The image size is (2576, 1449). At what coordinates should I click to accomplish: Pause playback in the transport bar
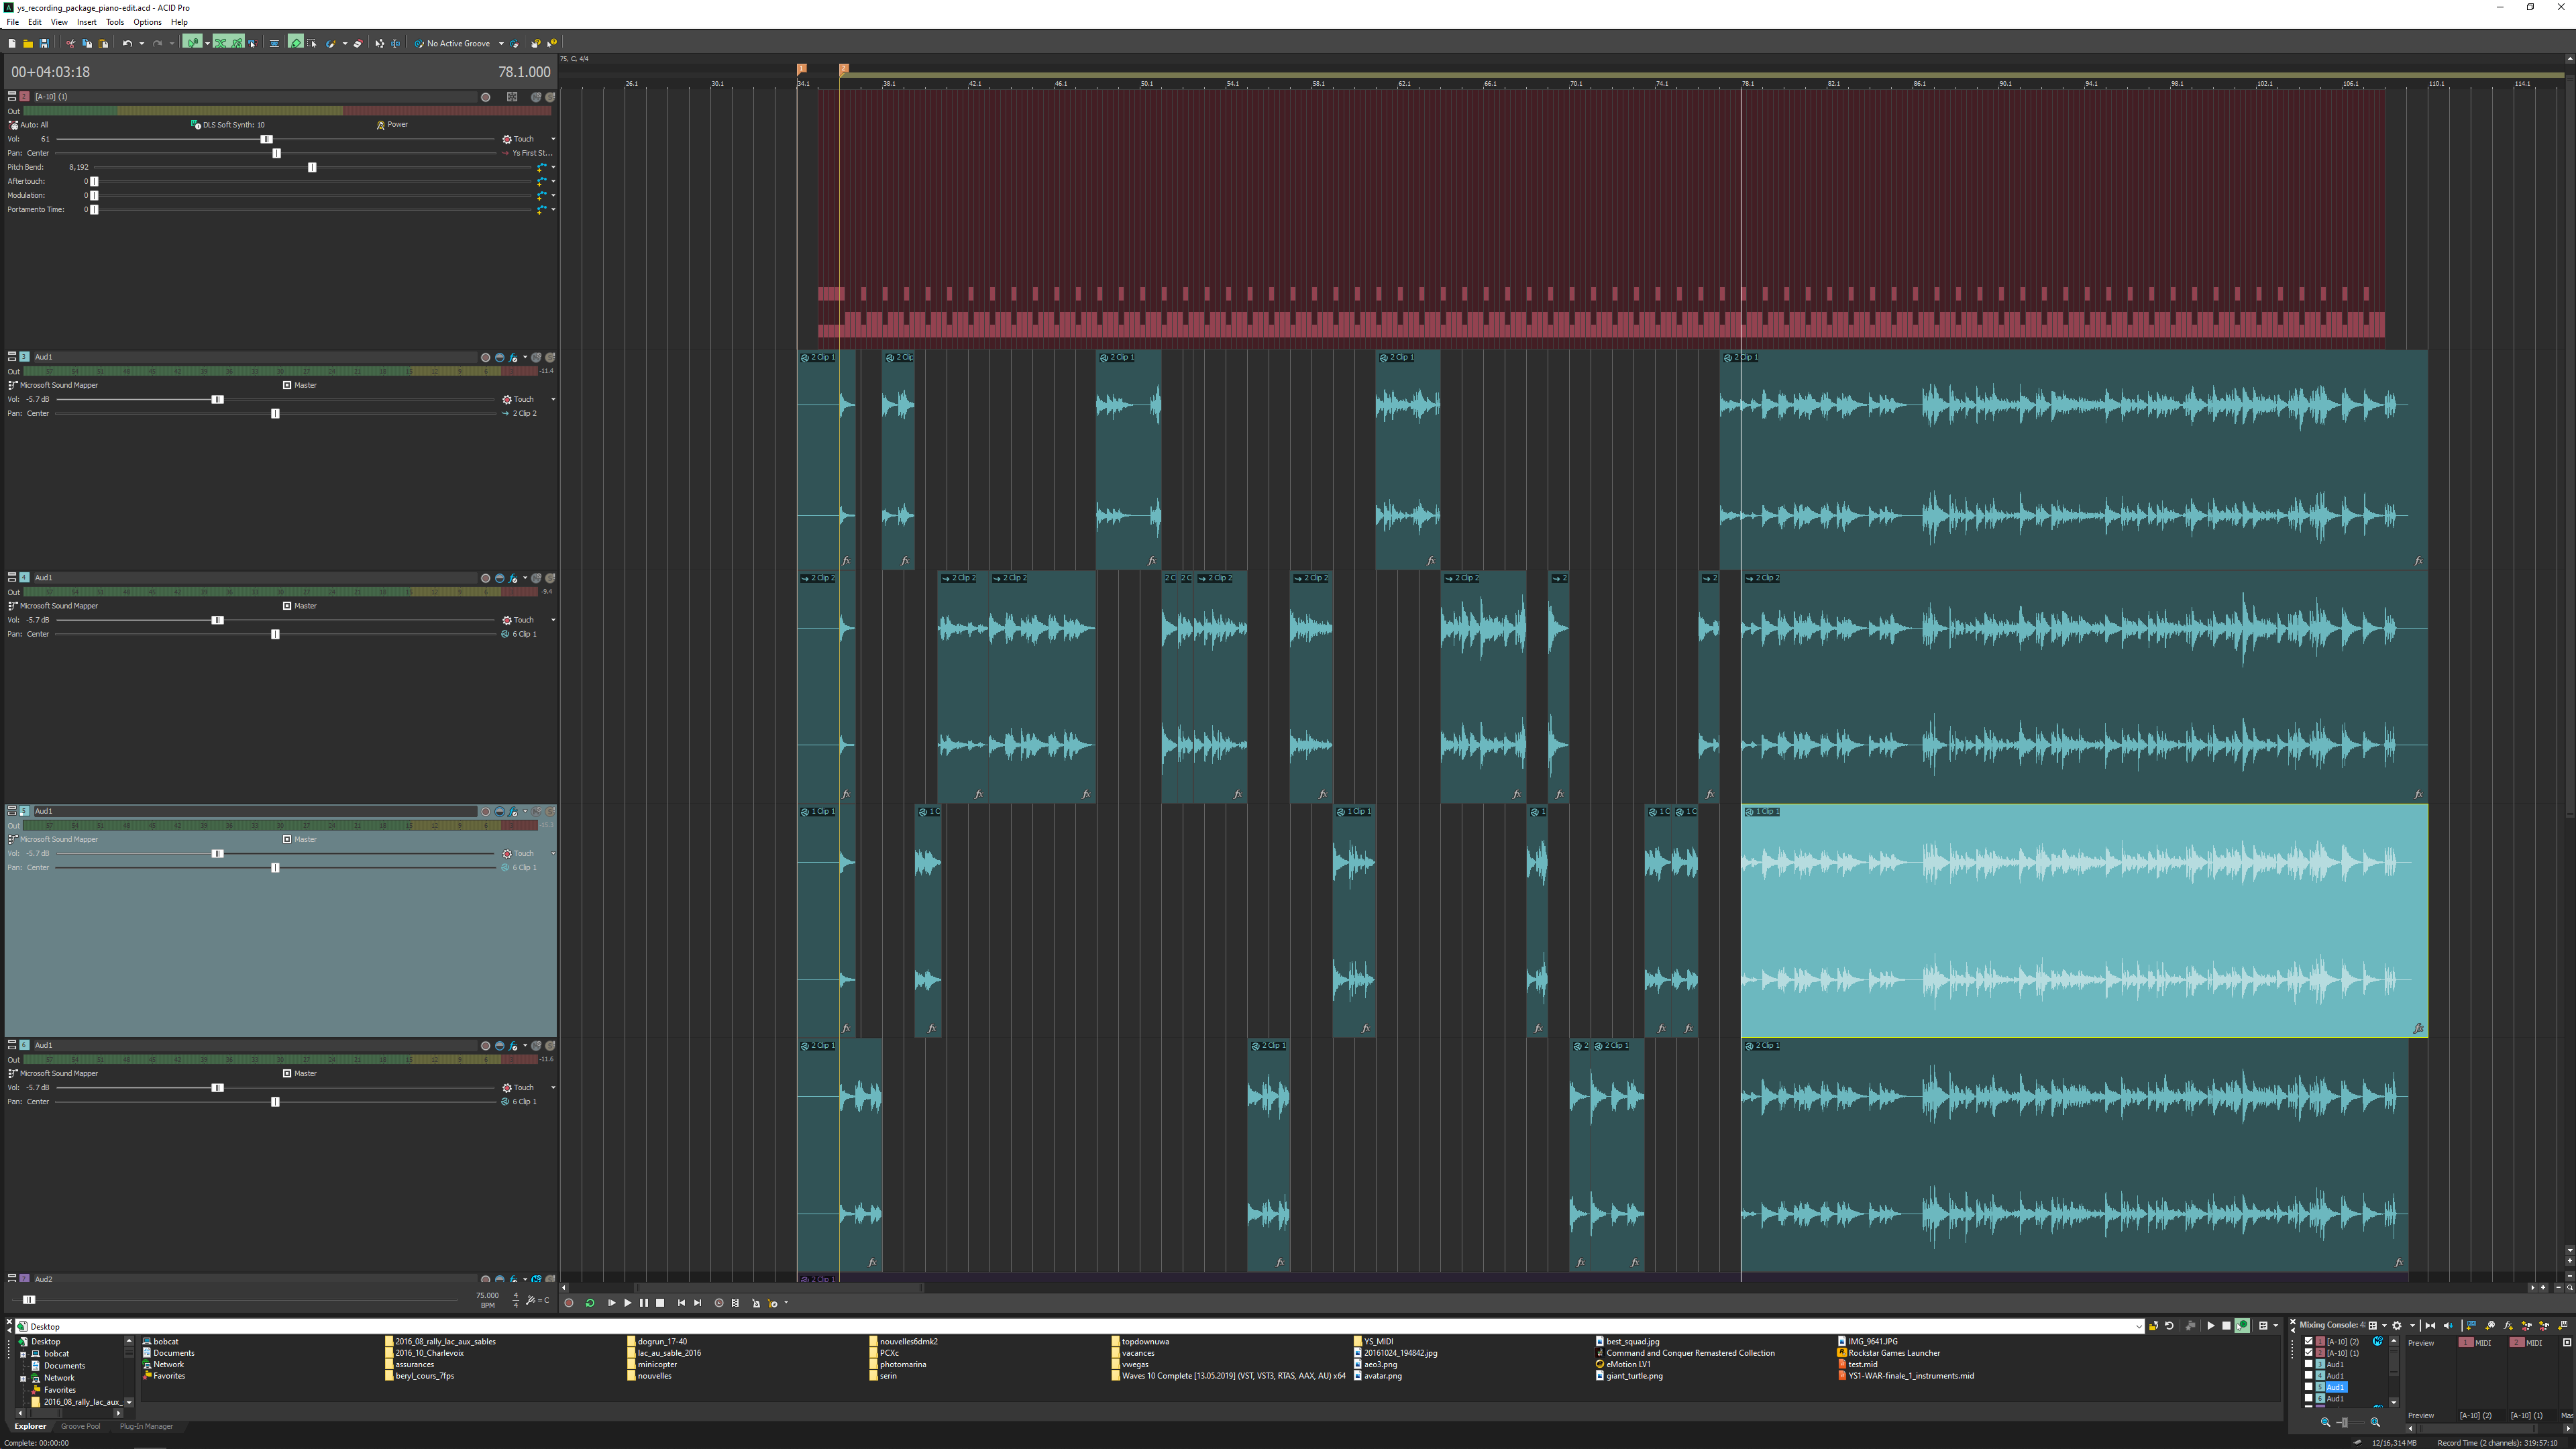[644, 1303]
